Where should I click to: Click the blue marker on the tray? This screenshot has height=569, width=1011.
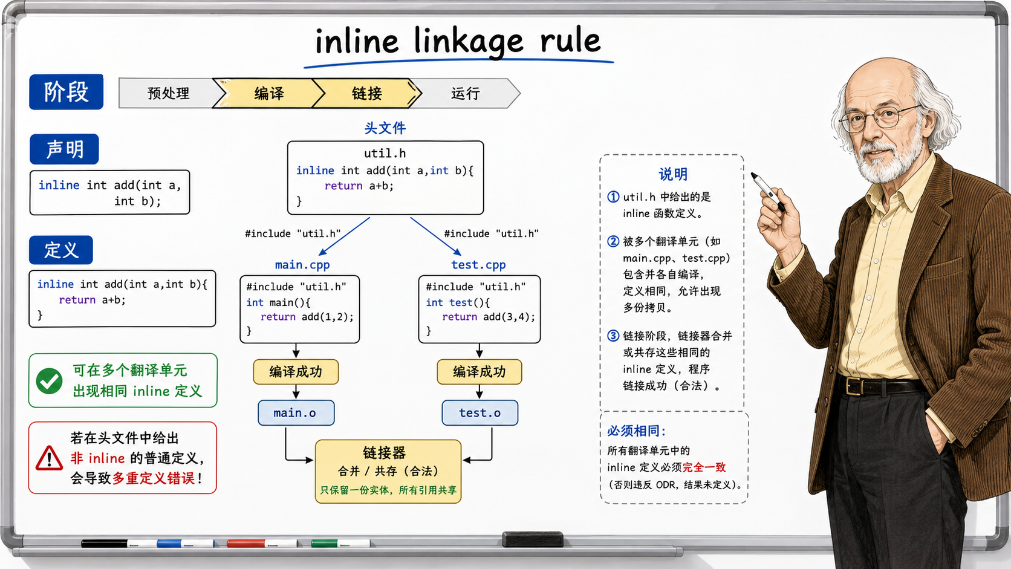coord(185,544)
